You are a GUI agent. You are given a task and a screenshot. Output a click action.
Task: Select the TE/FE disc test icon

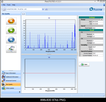pos(11,40)
